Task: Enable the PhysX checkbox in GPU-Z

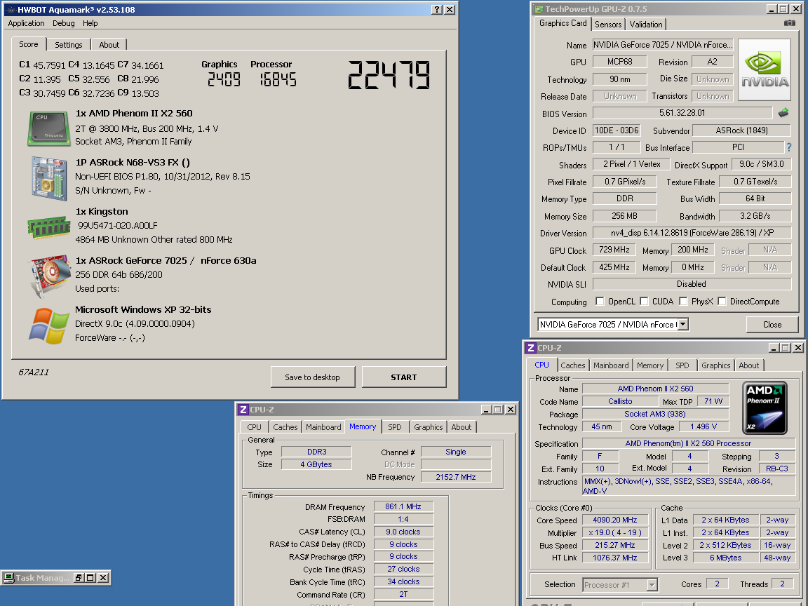Action: pyautogui.click(x=683, y=302)
